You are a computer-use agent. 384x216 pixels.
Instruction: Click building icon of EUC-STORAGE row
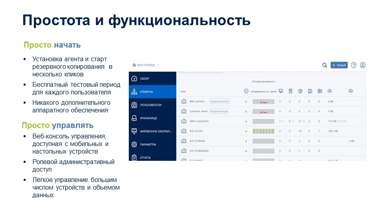(184, 141)
